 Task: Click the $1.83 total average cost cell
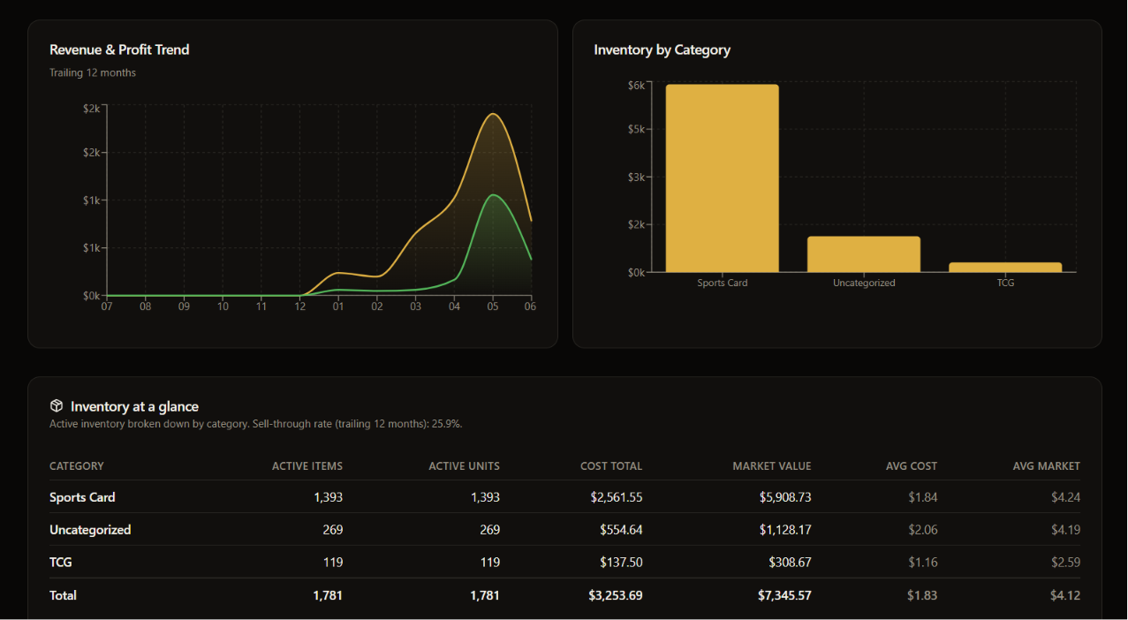pyautogui.click(x=922, y=595)
